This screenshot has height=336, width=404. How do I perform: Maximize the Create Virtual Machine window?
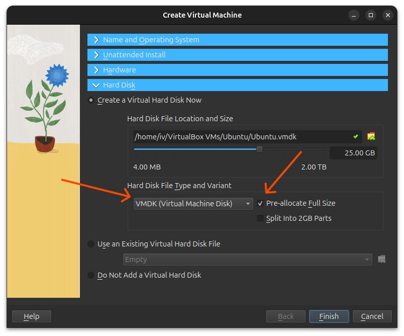click(x=371, y=15)
